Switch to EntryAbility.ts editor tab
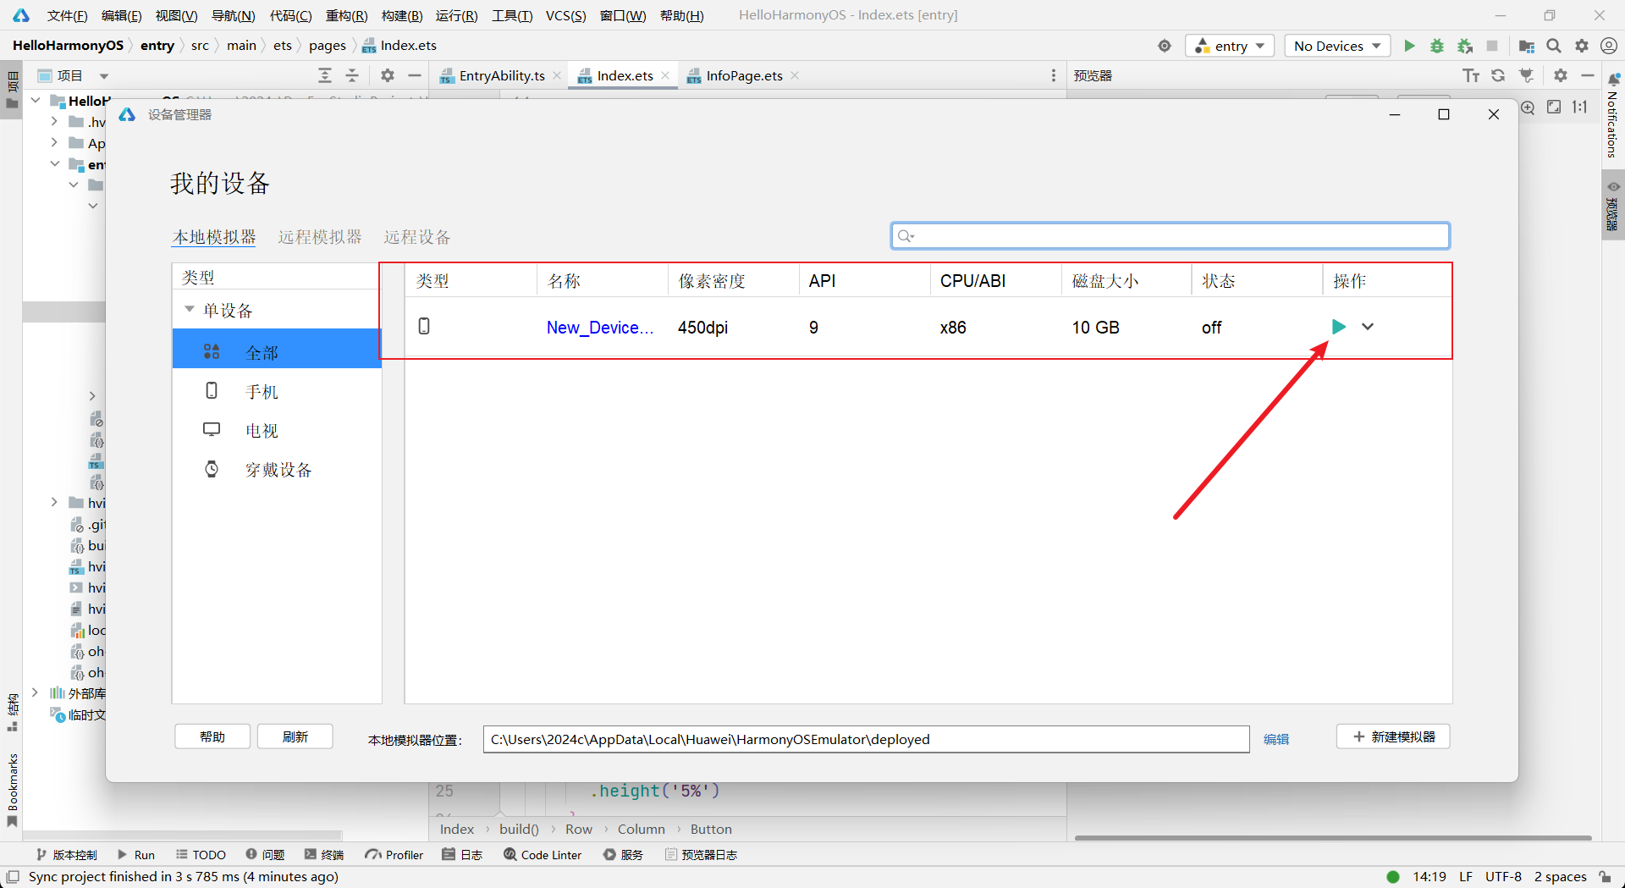Image resolution: width=1625 pixels, height=888 pixels. (x=502, y=75)
